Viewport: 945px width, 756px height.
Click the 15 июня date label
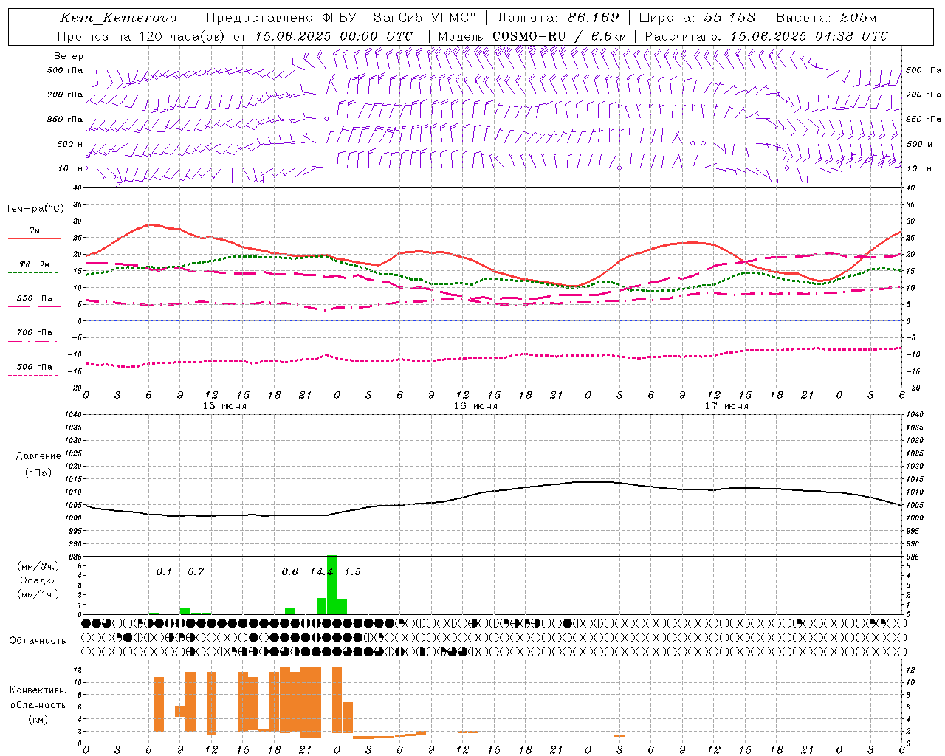[224, 405]
